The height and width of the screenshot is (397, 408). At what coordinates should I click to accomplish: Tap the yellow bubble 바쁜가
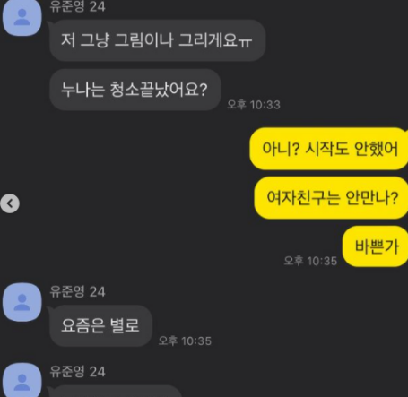pyautogui.click(x=375, y=246)
